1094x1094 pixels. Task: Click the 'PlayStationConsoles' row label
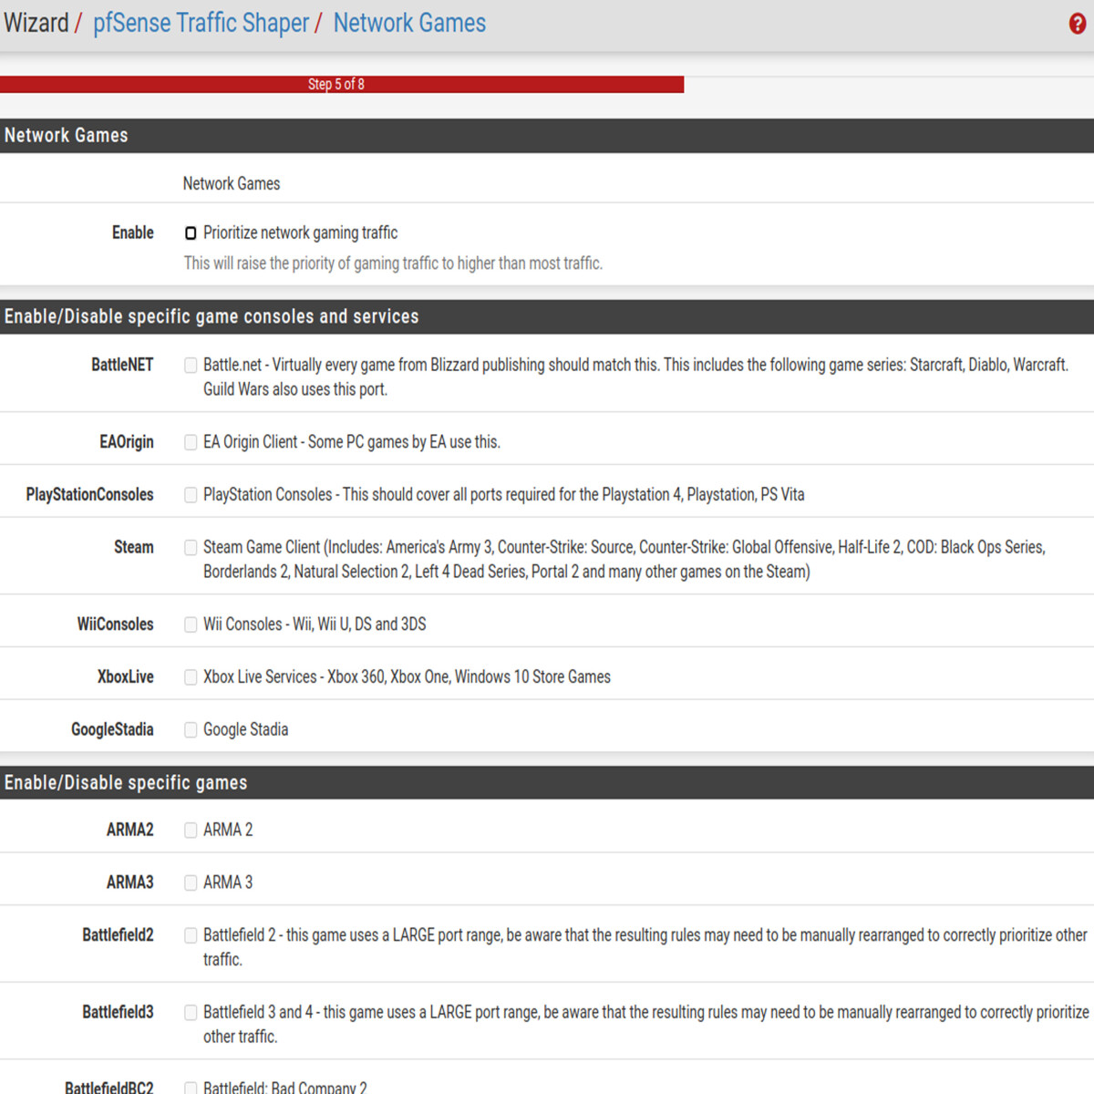click(89, 494)
